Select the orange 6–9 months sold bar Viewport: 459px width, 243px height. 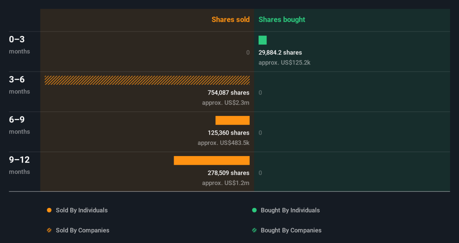(x=232, y=121)
